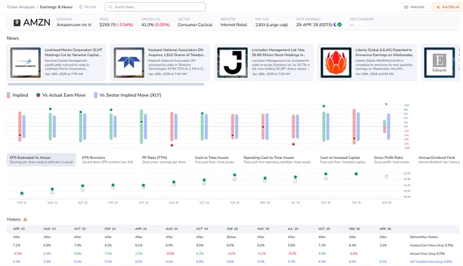
Task: Click the 8.4% implied move under FEB'26
Action: click(x=353, y=245)
